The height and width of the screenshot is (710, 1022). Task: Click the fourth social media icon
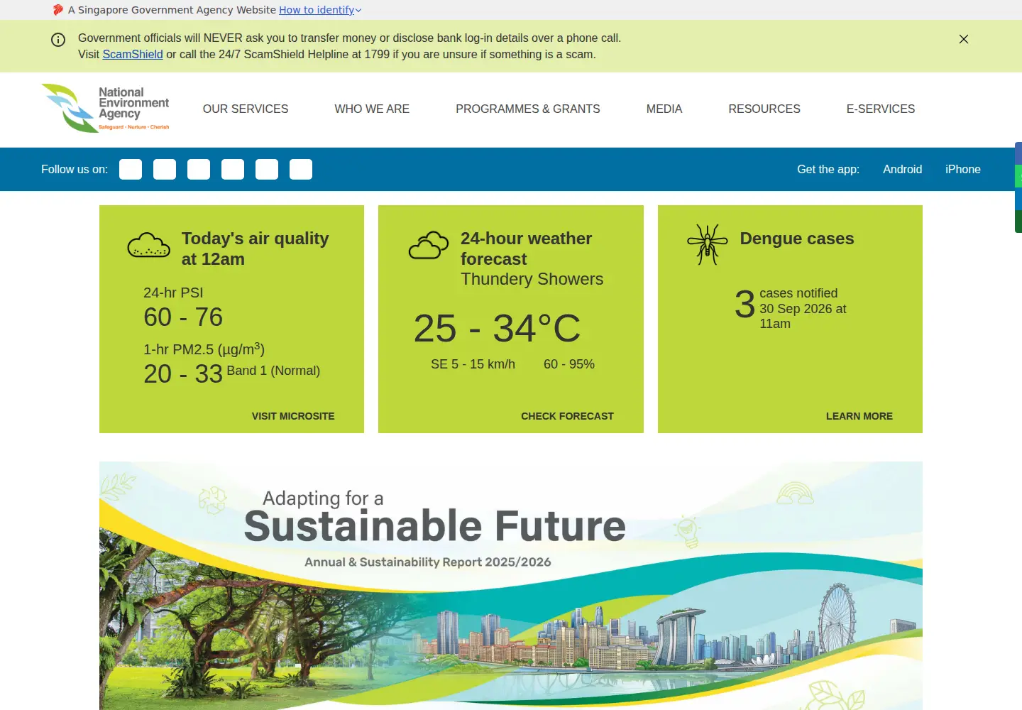coord(233,169)
